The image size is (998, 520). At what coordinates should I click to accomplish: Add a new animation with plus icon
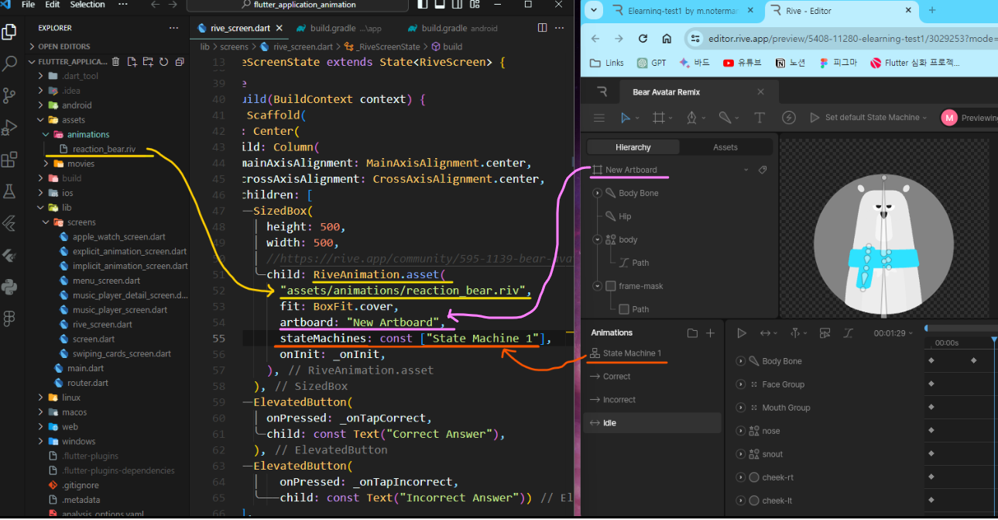[x=710, y=333]
